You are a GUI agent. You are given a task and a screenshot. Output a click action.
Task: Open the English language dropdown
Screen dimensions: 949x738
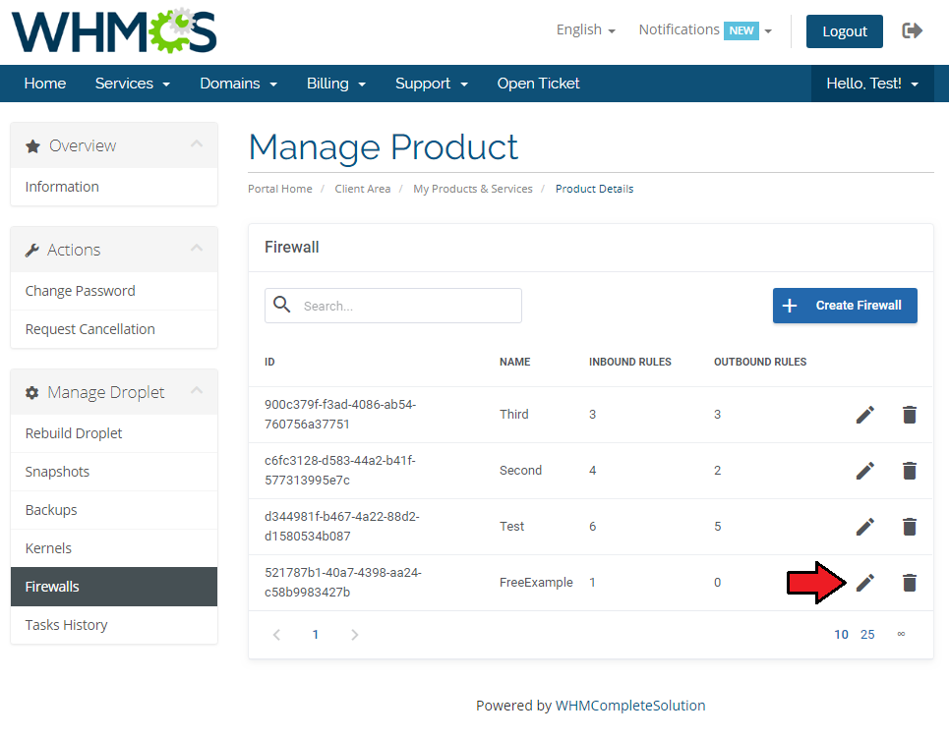[586, 30]
